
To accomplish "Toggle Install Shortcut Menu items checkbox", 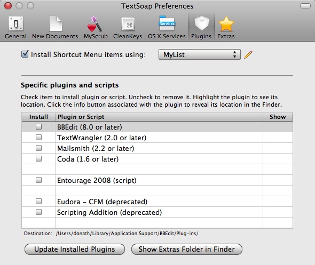I will pos(25,54).
